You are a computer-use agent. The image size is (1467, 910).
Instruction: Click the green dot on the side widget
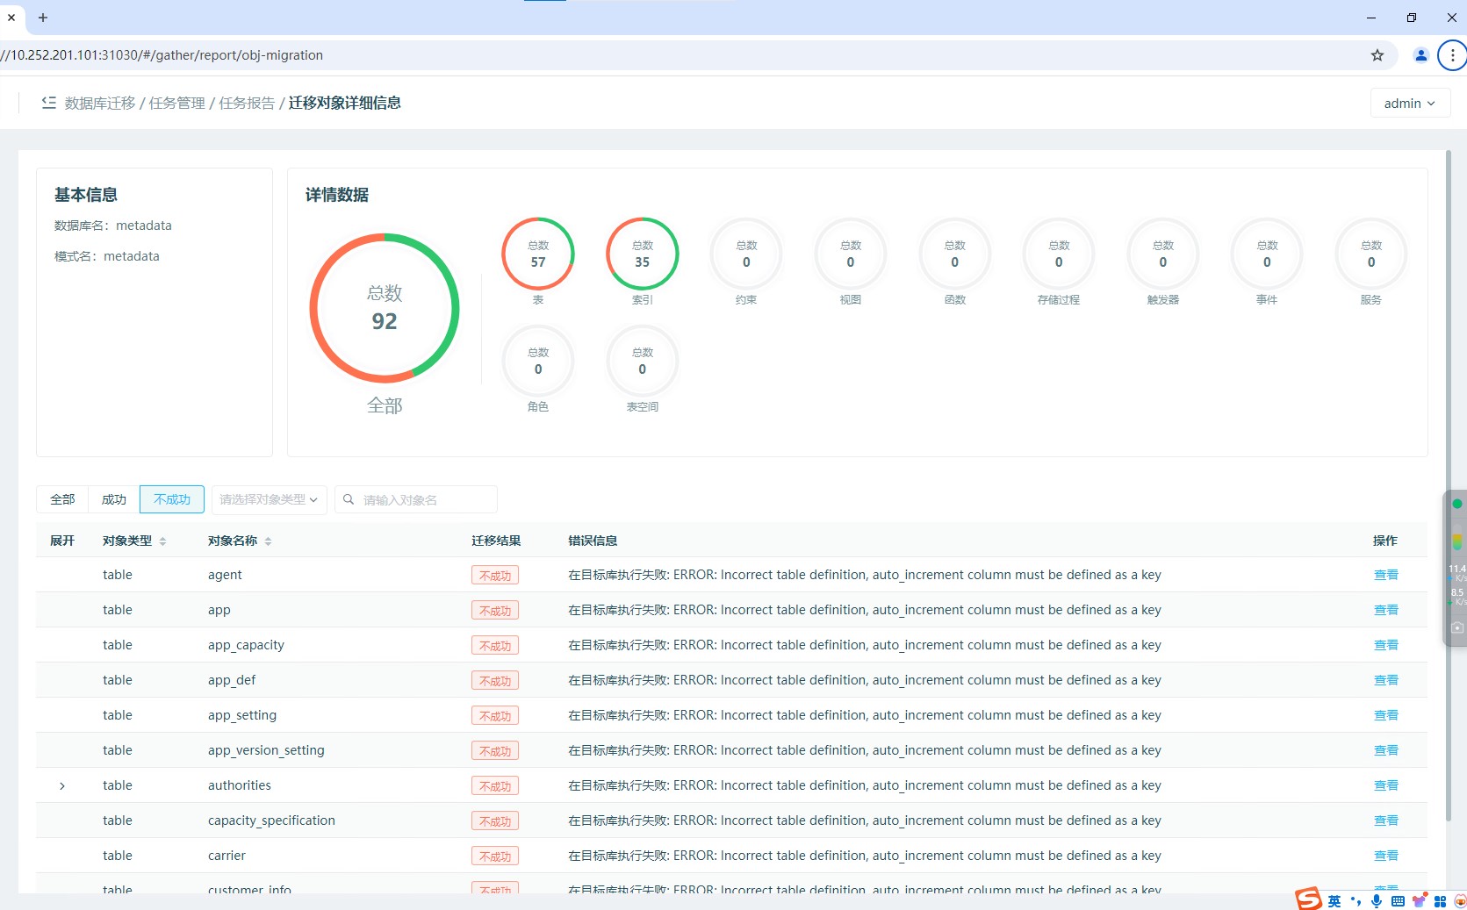[1457, 504]
